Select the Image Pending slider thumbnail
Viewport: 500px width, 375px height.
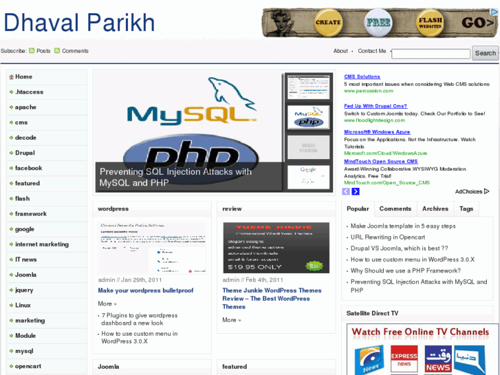(x=308, y=147)
